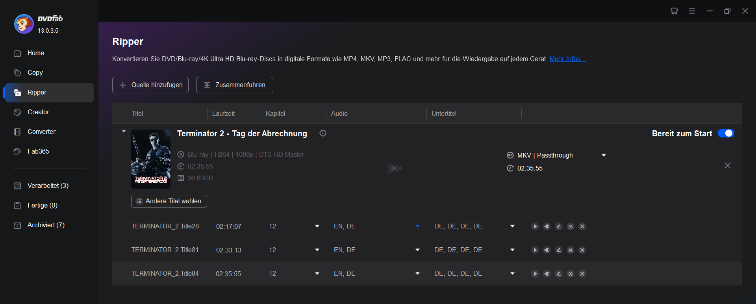Click the scissors trim icon for Title81
Image resolution: width=756 pixels, height=304 pixels.
pyautogui.click(x=571, y=250)
